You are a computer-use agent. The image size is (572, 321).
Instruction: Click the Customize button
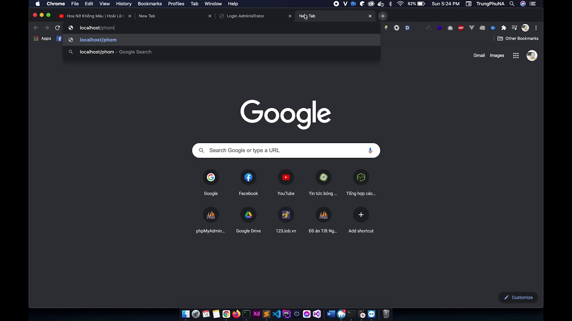tap(518, 297)
